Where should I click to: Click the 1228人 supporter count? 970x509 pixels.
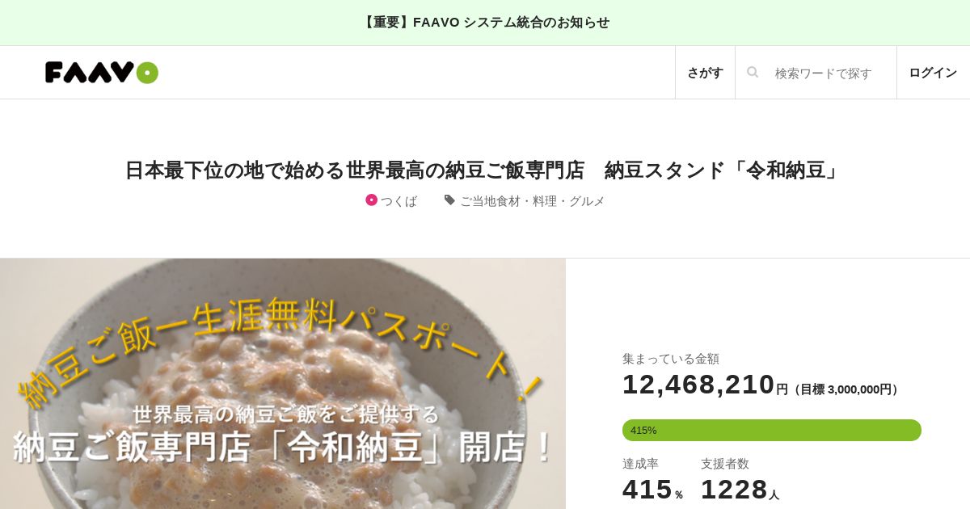[740, 490]
